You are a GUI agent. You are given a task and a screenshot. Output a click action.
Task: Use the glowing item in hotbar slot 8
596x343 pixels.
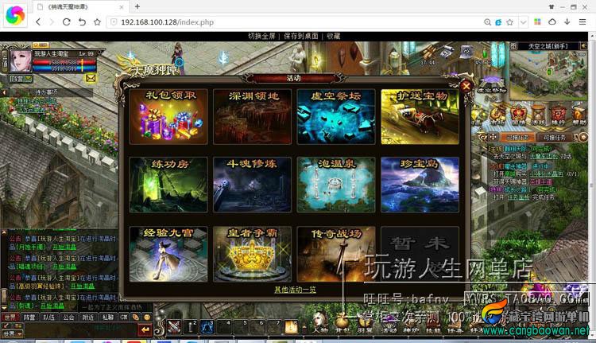(291, 327)
